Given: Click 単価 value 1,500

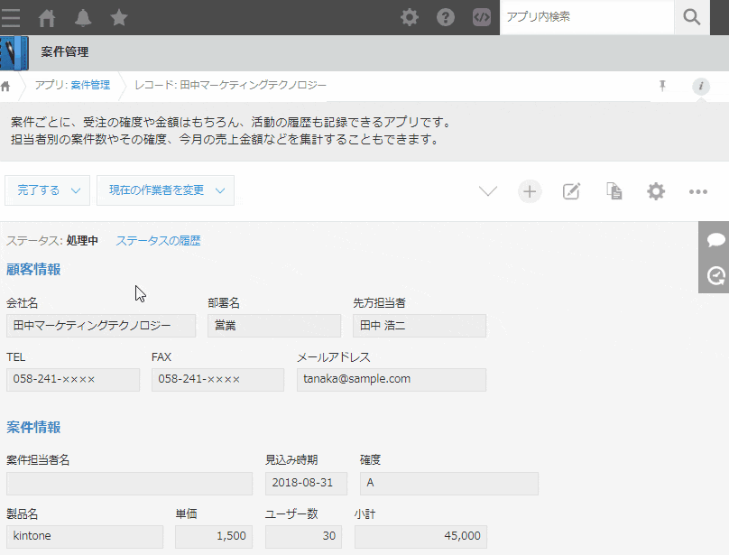Looking at the screenshot, I should click(x=214, y=537).
